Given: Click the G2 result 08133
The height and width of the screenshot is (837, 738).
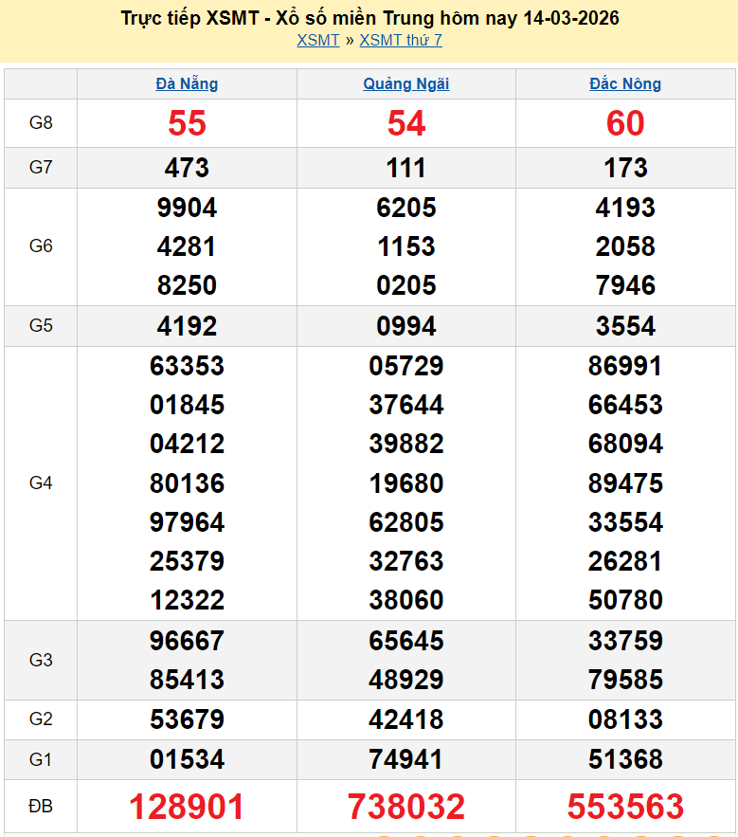Looking at the screenshot, I should (625, 719).
